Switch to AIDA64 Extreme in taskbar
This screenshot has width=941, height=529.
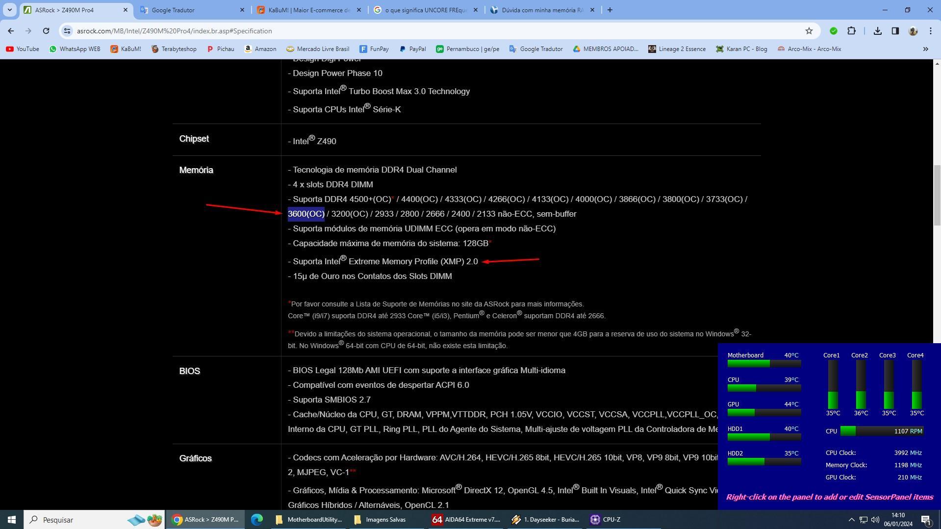466,520
